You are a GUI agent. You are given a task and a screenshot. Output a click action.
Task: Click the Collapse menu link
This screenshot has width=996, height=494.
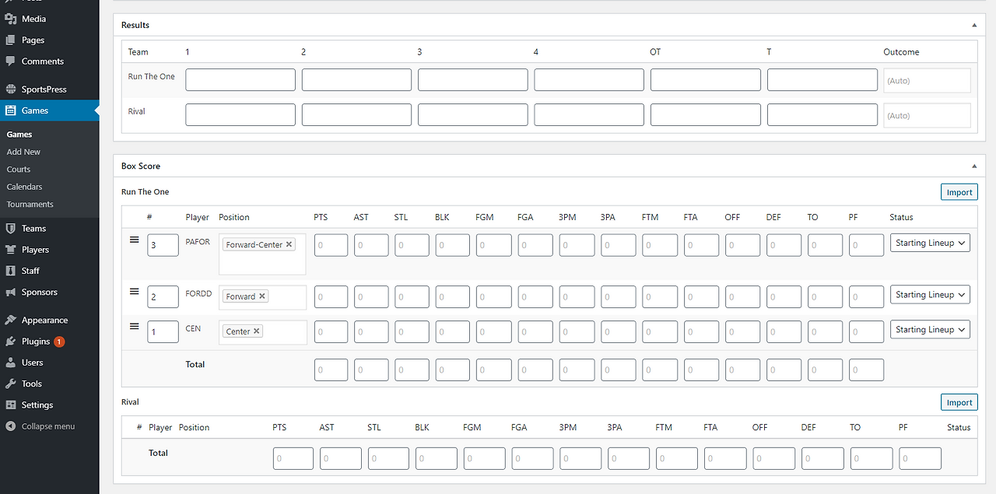pyautogui.click(x=48, y=426)
